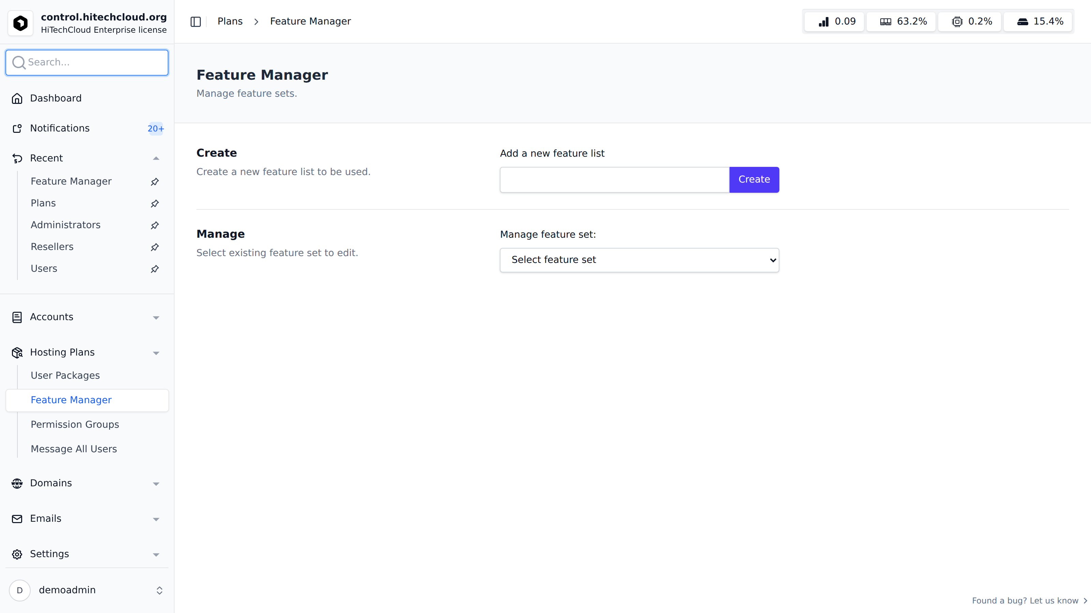Image resolution: width=1091 pixels, height=613 pixels.
Task: Pin Users in Recent list
Action: pos(155,269)
